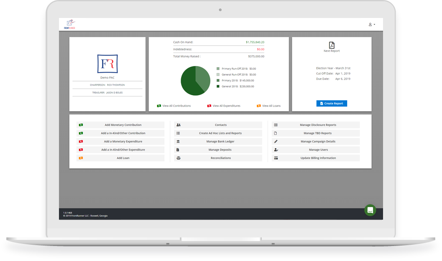442x261 pixels.
Task: Select Add a Monetary Expenditure
Action: click(120, 141)
